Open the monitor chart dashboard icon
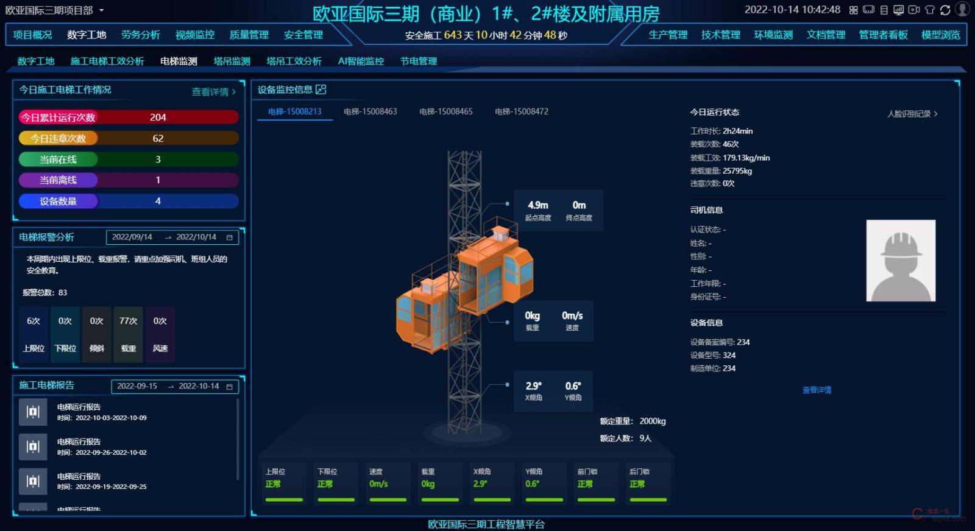Image resolution: width=975 pixels, height=531 pixels. point(899,10)
